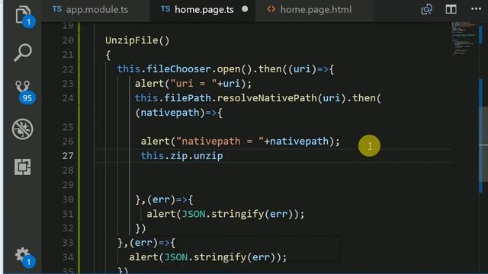Switch to the home.page.html tab
The image size is (488, 274).
click(310, 9)
